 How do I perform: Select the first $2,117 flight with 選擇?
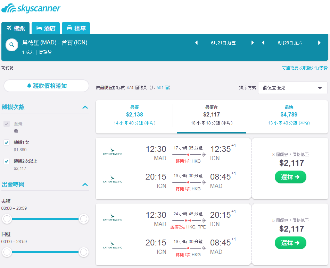[290, 177]
